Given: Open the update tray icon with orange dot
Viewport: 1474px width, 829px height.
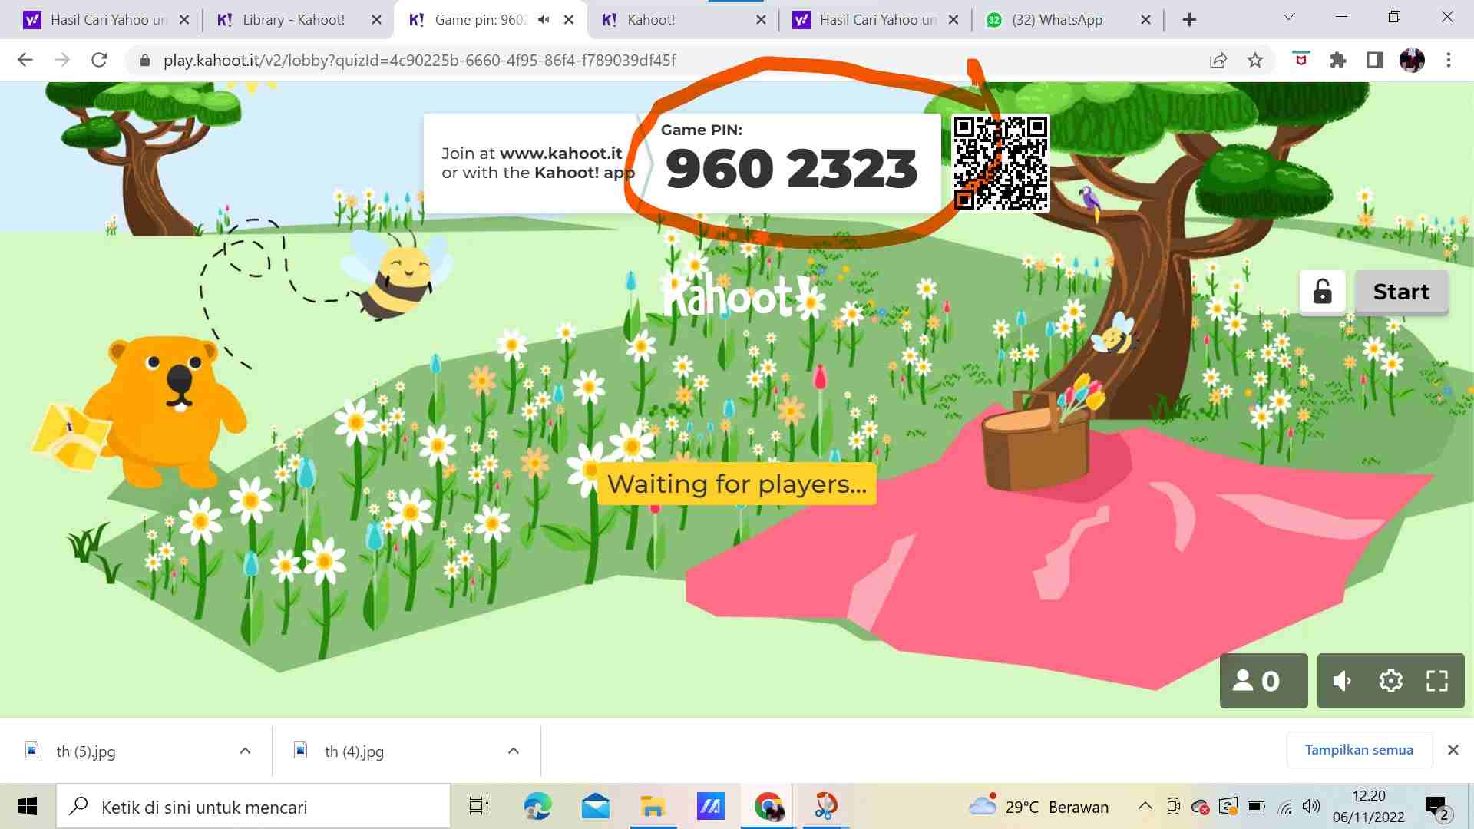Looking at the screenshot, I should point(1228,807).
